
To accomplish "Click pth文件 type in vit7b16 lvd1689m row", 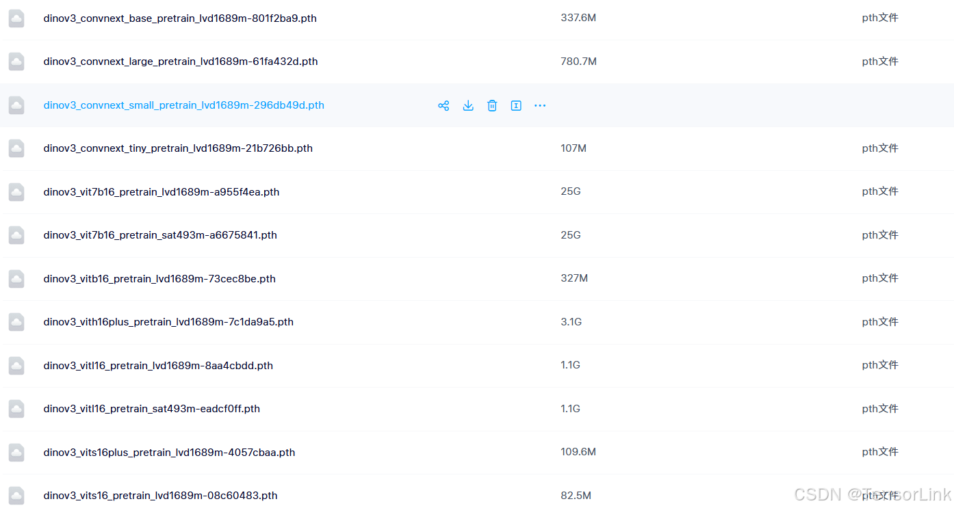I will 880,191.
